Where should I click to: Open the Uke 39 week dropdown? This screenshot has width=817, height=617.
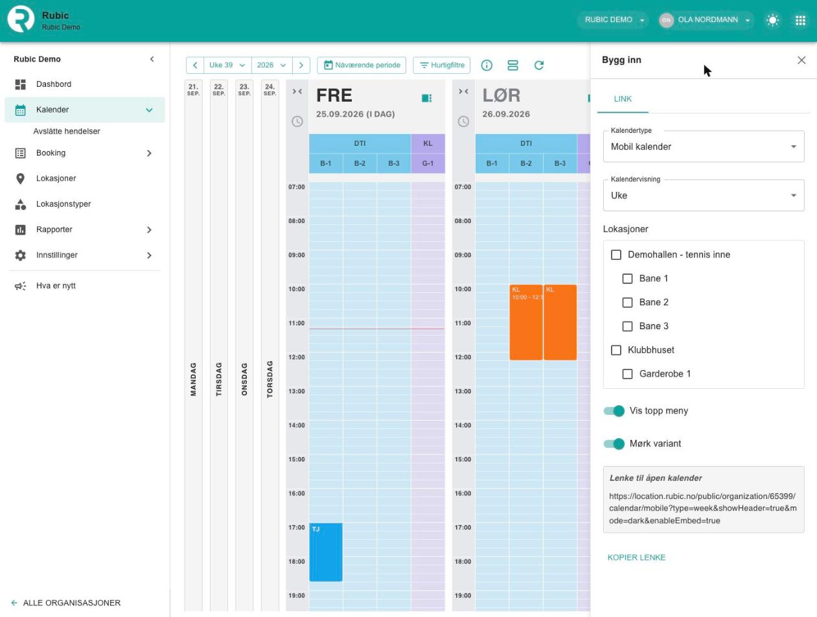click(x=227, y=65)
